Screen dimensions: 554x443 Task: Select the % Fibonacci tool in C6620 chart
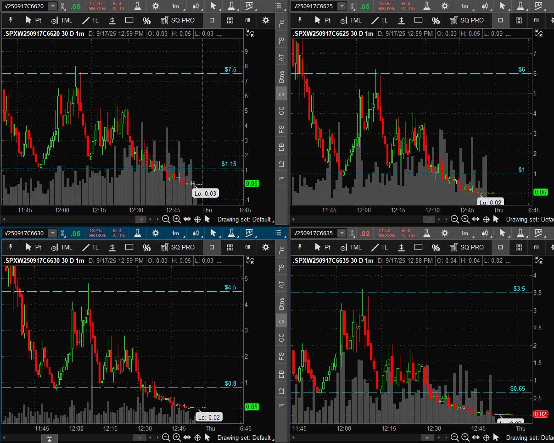[146, 21]
